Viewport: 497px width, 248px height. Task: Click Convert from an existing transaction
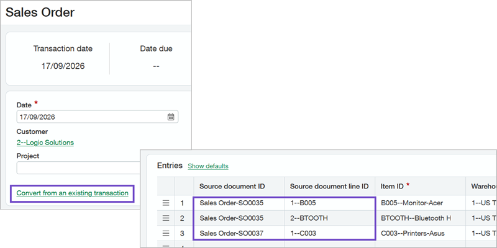click(x=72, y=193)
